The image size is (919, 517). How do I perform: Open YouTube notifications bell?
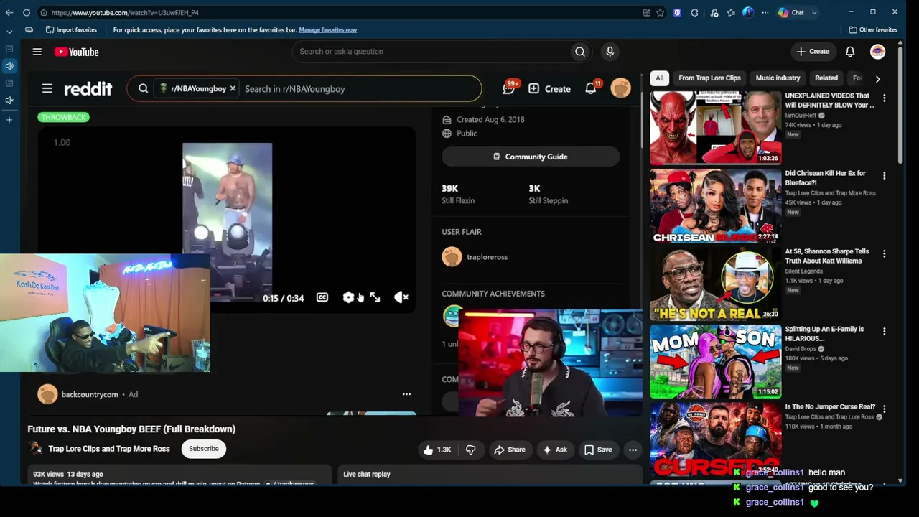(x=850, y=52)
